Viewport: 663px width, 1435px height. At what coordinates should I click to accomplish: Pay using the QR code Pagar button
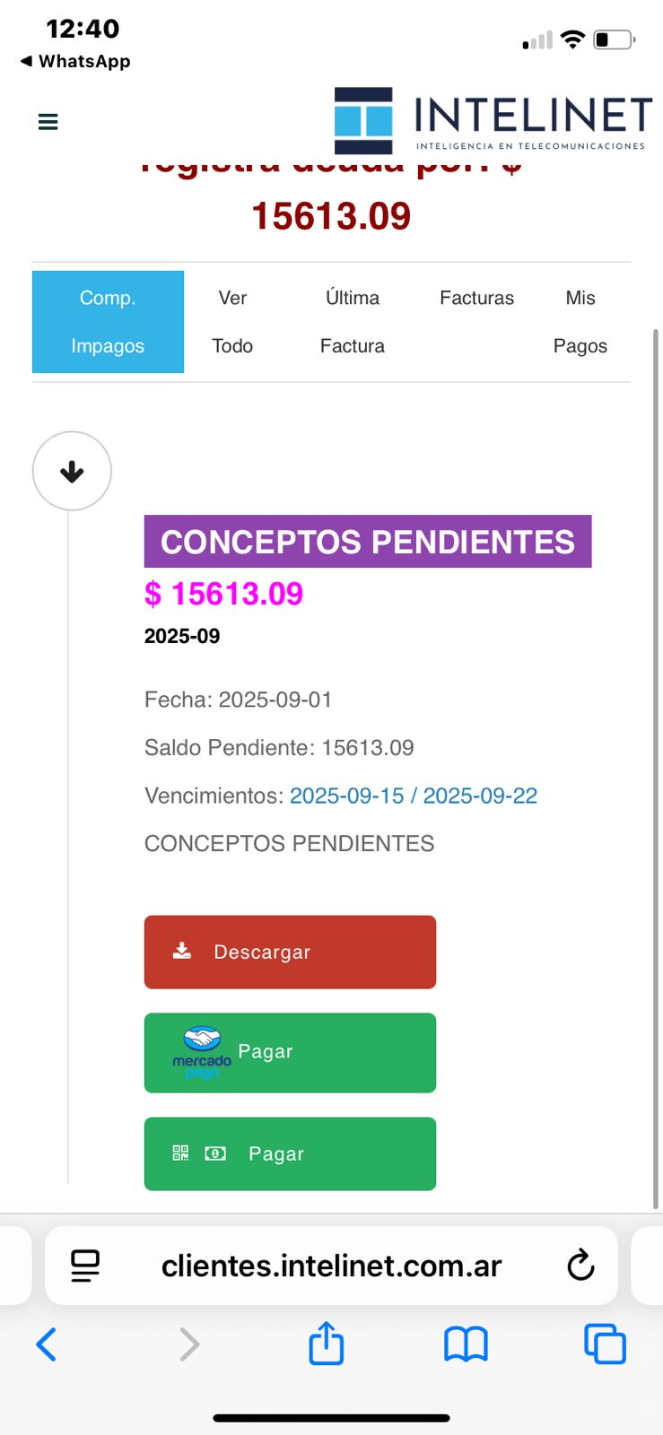(x=290, y=1154)
